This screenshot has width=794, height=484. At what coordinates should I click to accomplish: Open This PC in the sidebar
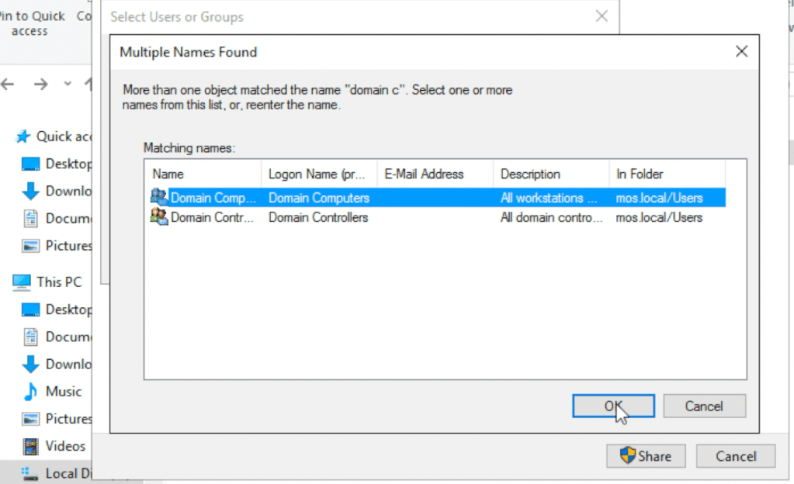48,282
